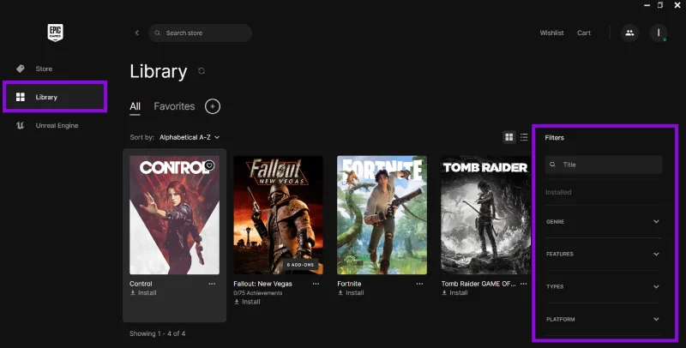Restore the launcher window size
The image size is (686, 348).
[660, 5]
